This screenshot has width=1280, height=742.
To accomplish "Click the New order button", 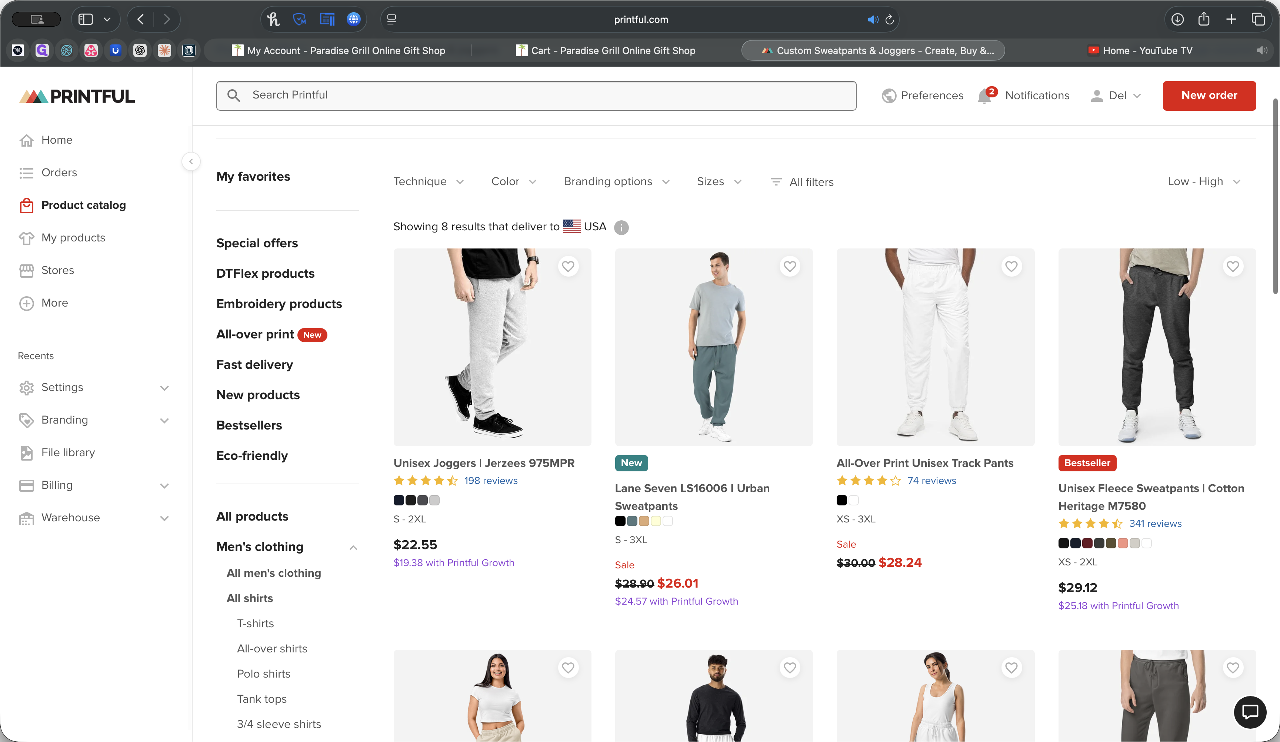I will click(1209, 96).
